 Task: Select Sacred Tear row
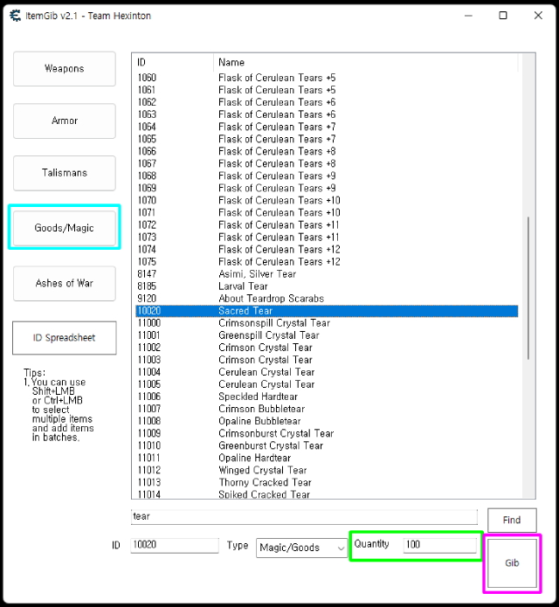327,311
